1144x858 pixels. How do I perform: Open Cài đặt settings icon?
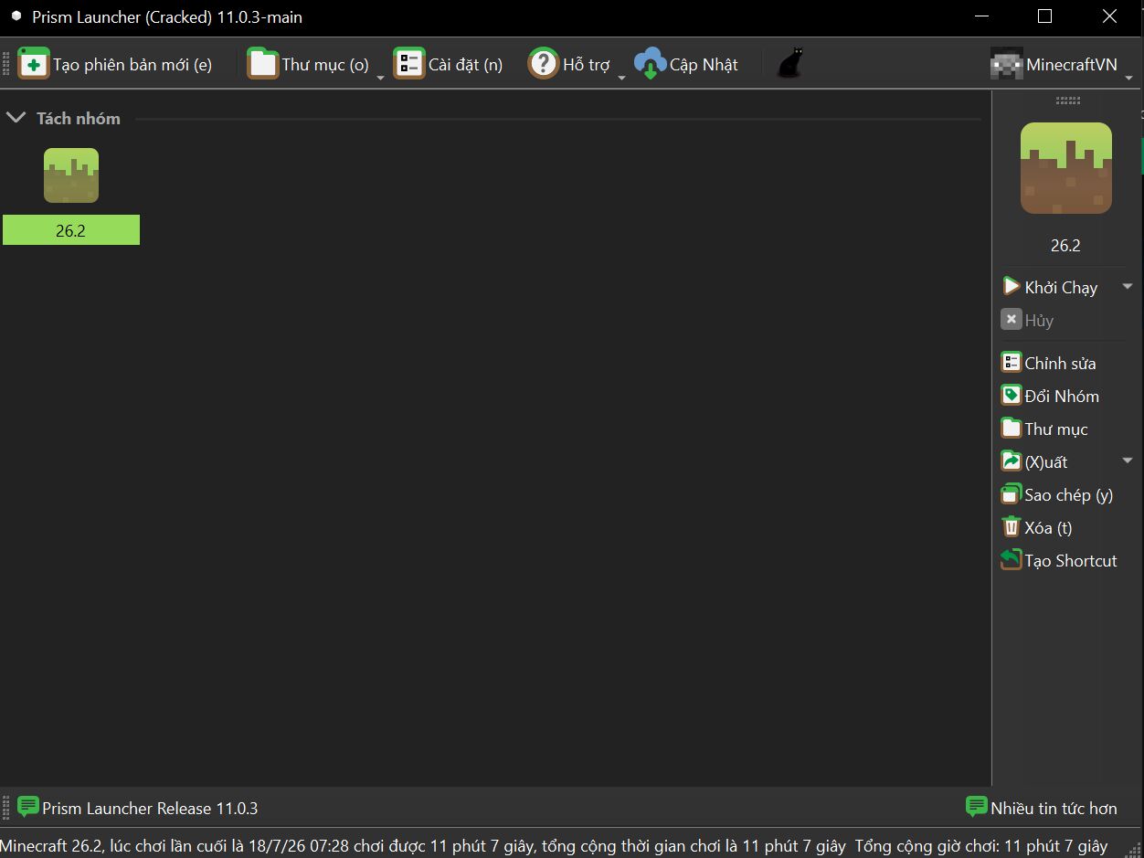click(409, 64)
